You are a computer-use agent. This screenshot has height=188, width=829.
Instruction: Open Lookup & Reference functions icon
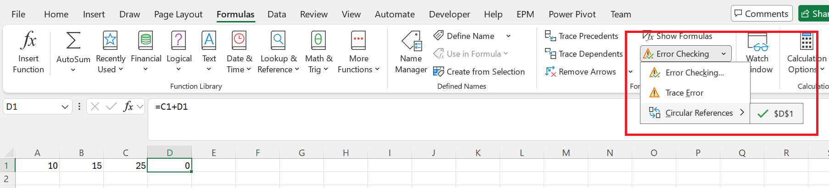[278, 40]
